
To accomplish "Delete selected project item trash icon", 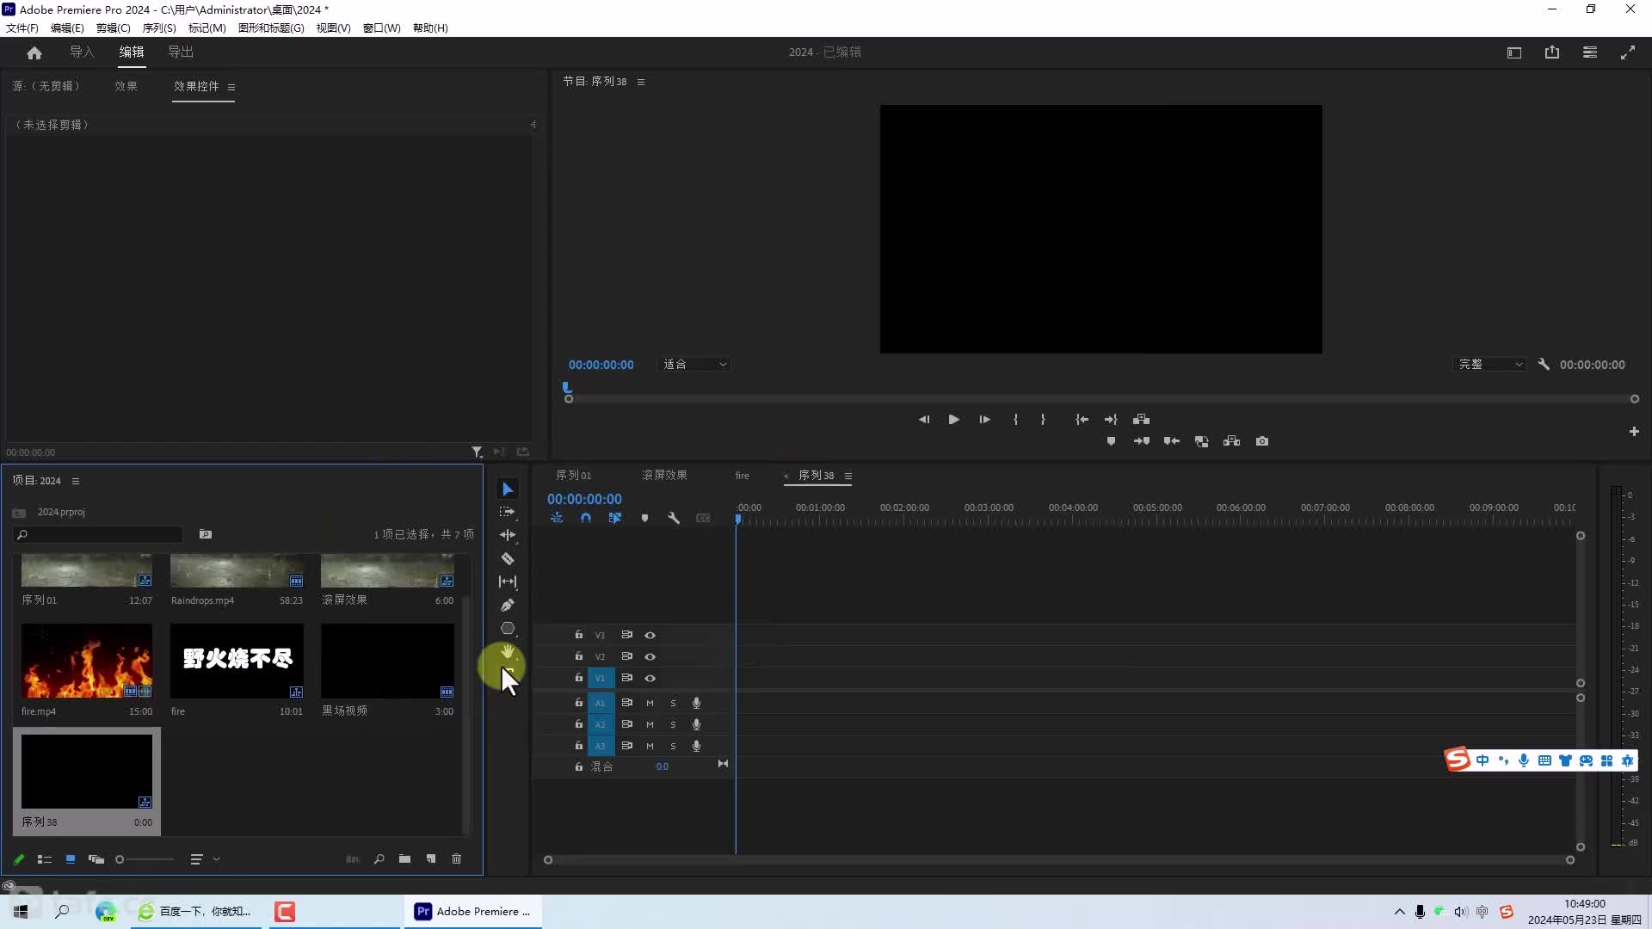I will tap(457, 858).
